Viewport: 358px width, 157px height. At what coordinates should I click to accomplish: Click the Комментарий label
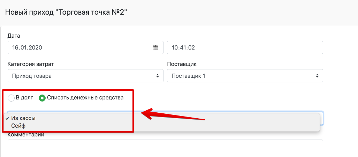coord(26,135)
